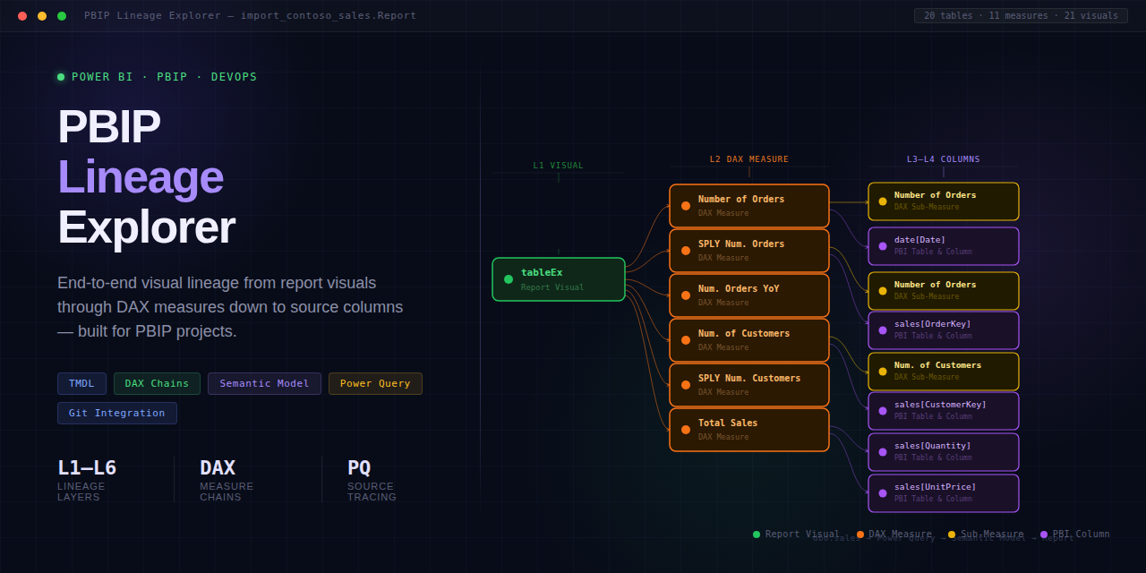This screenshot has width=1146, height=573.
Task: Click the purple dot on date[Date] column node
Action: point(882,245)
